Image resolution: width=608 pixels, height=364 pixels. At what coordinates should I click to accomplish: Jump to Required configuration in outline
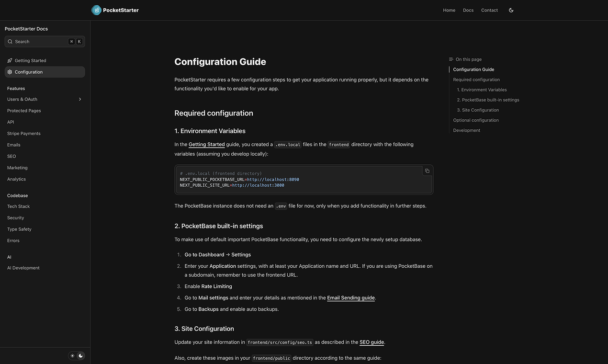point(476,80)
